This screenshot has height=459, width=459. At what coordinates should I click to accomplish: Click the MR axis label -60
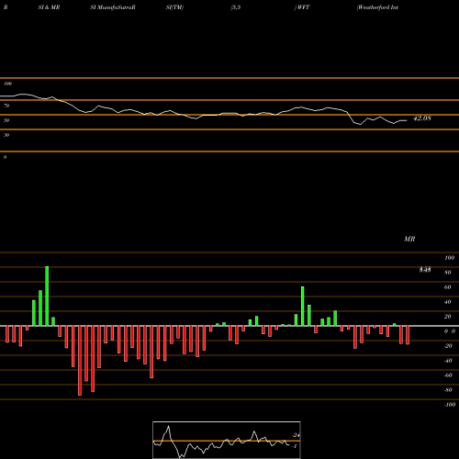point(448,375)
